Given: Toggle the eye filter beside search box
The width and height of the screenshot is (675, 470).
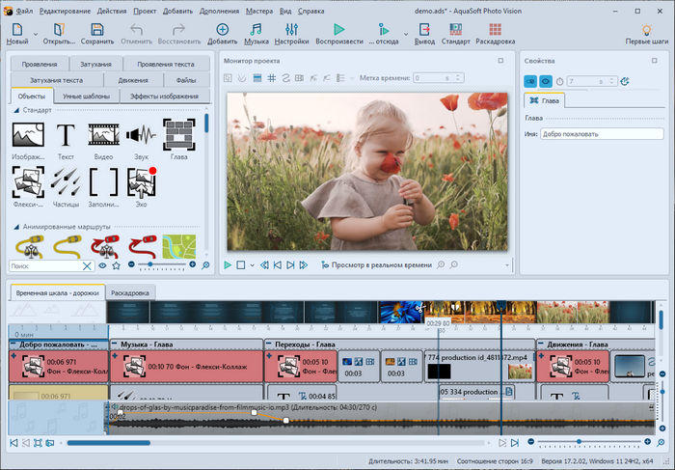Looking at the screenshot, I should coord(103,264).
